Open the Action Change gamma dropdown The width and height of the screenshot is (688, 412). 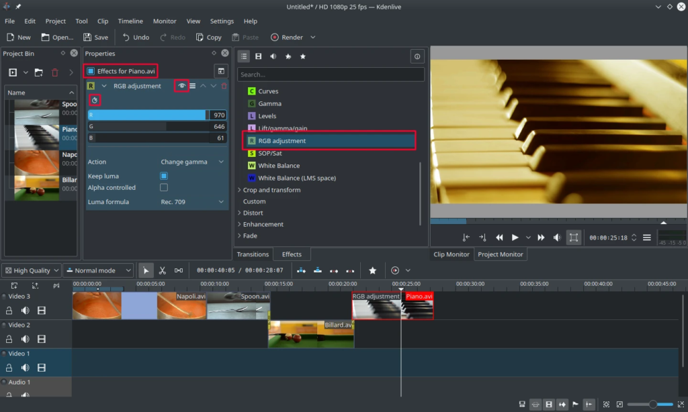[191, 162]
